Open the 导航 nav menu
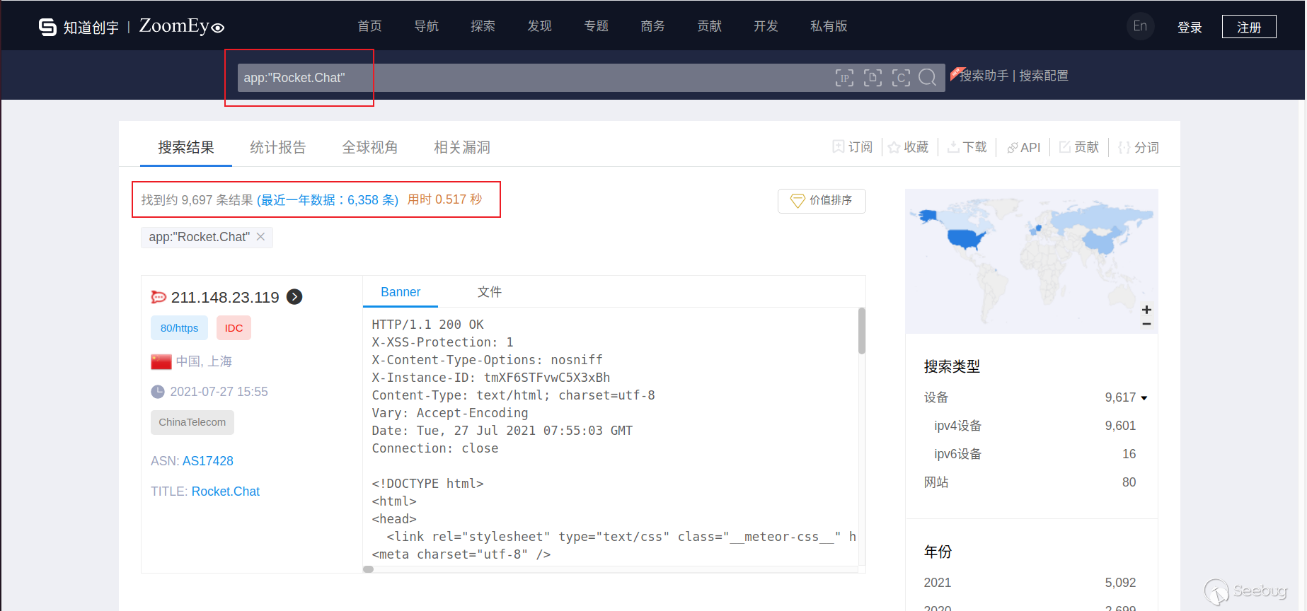This screenshot has height=611, width=1307. [426, 26]
